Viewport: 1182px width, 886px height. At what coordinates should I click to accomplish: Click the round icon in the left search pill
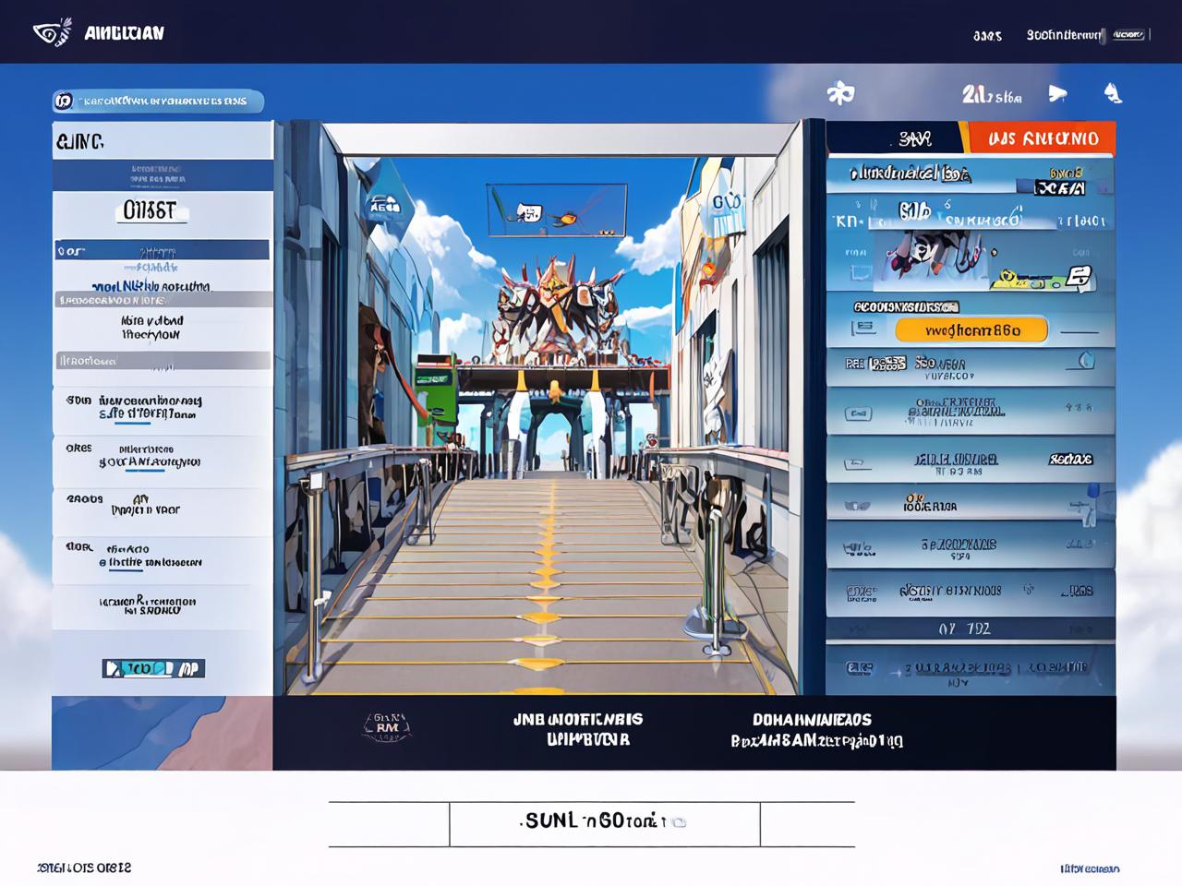point(64,101)
